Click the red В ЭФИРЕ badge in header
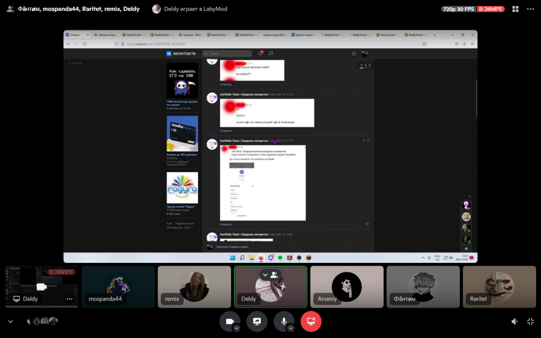Image resolution: width=541 pixels, height=338 pixels. pos(491,9)
